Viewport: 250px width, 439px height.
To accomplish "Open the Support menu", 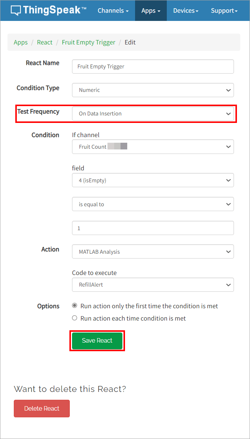I will click(x=224, y=10).
